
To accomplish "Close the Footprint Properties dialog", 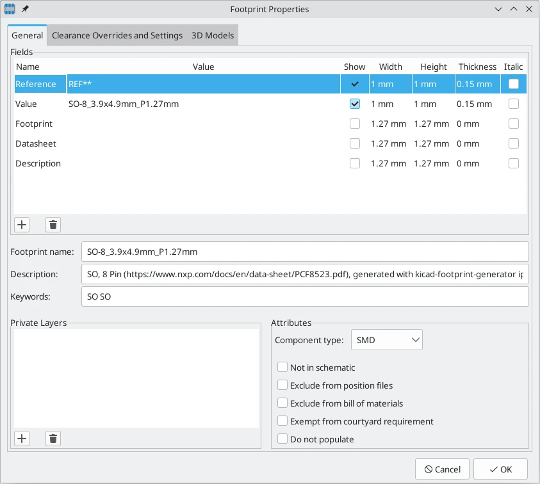I will tap(528, 10).
